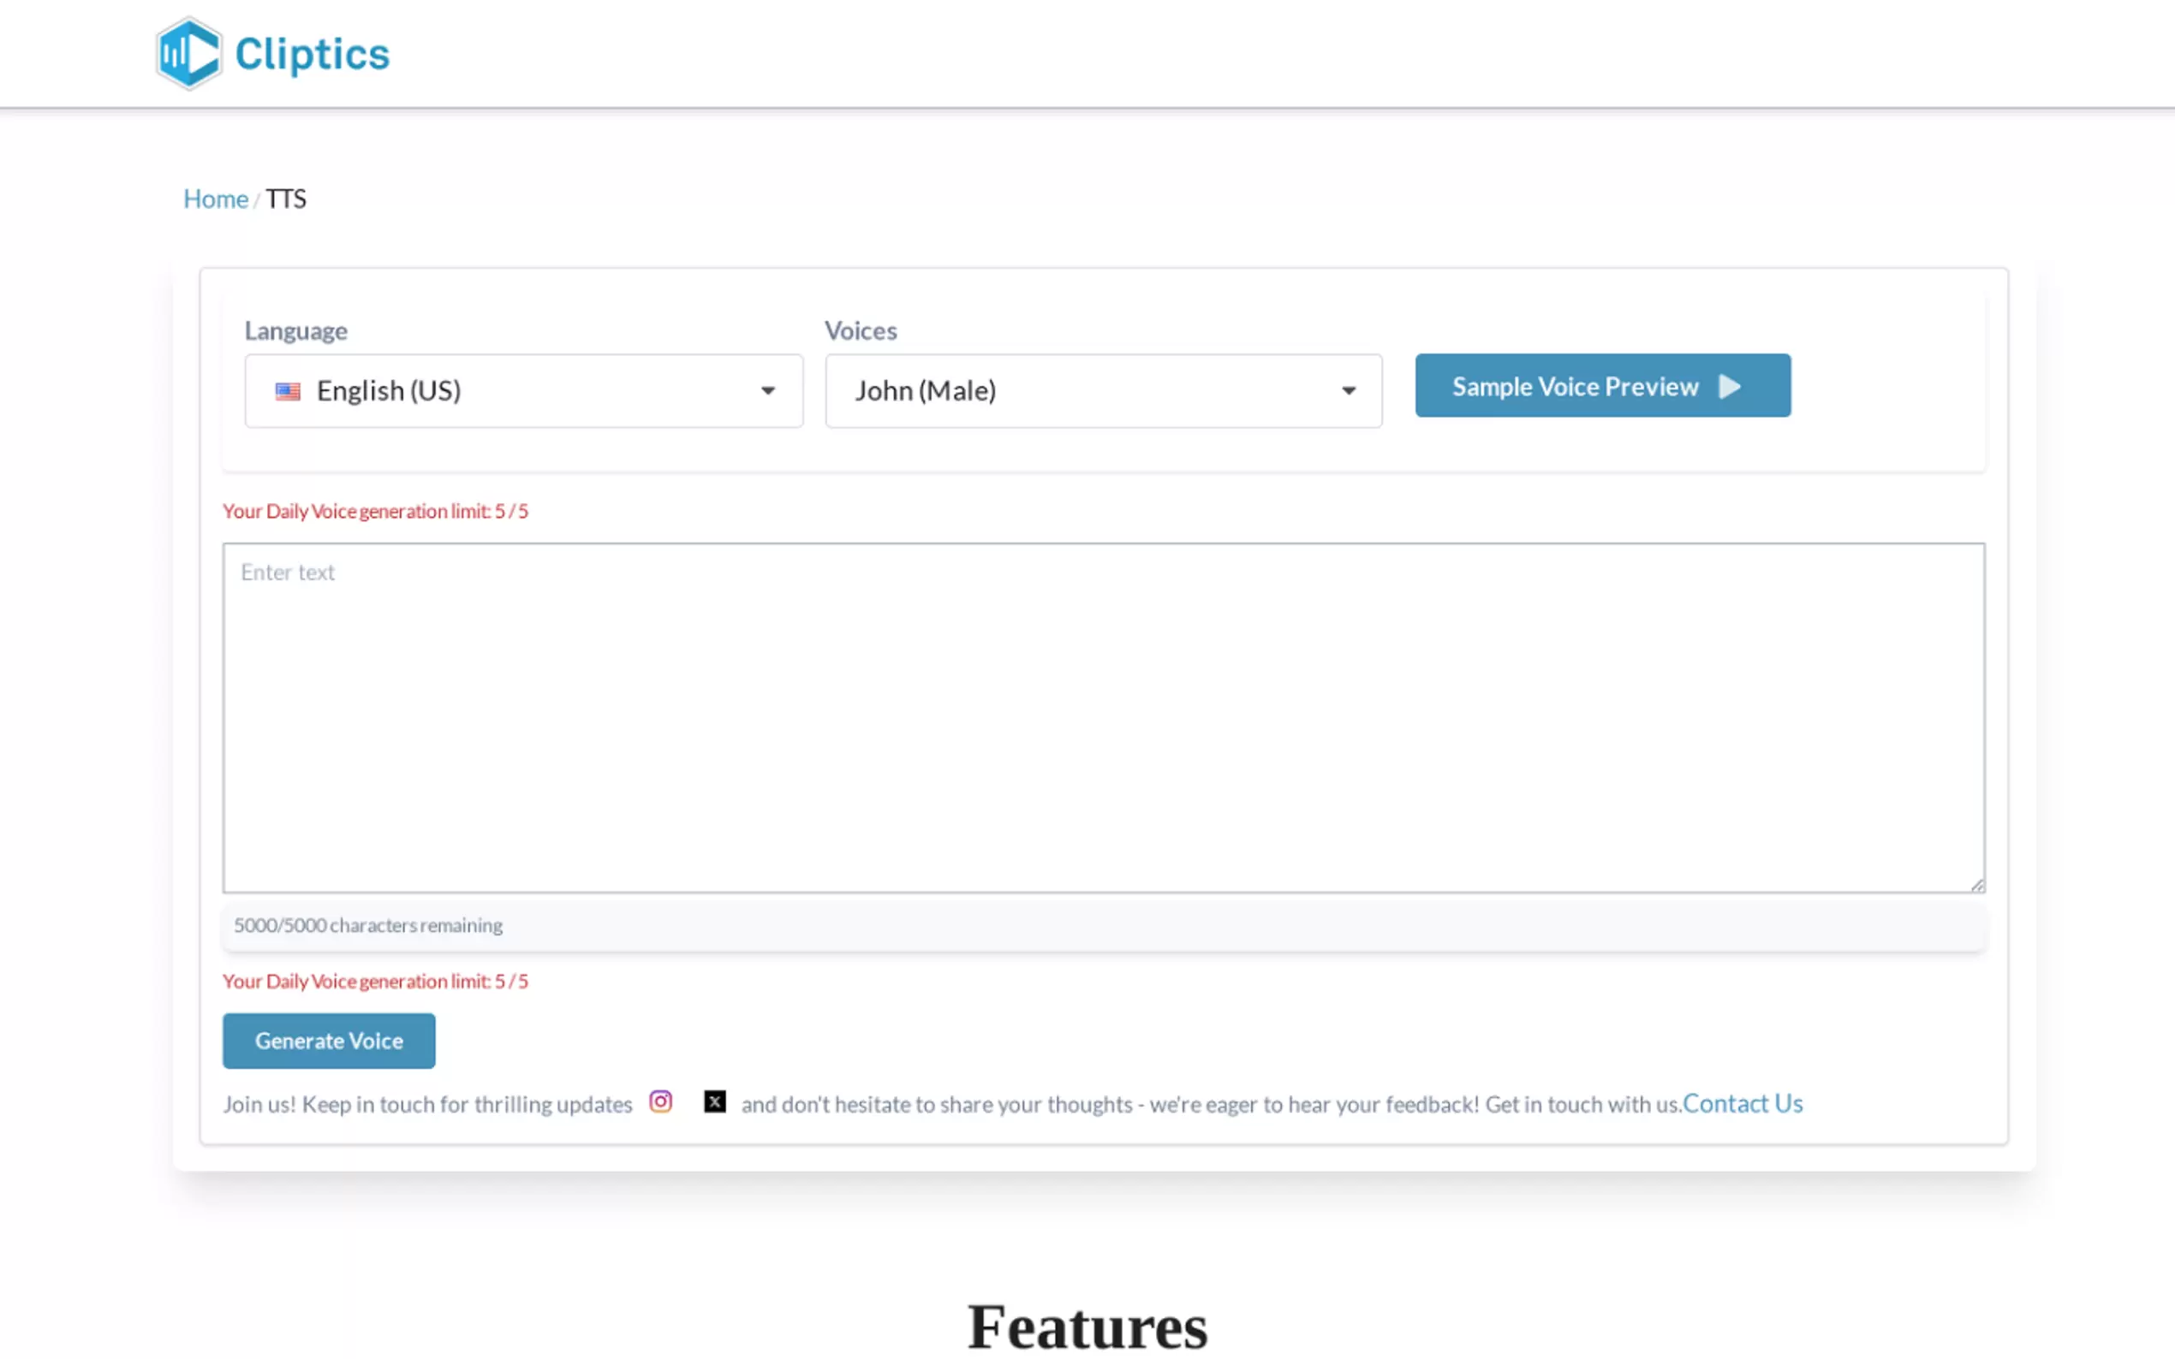Click the US flag icon
The width and height of the screenshot is (2175, 1359).
click(288, 391)
